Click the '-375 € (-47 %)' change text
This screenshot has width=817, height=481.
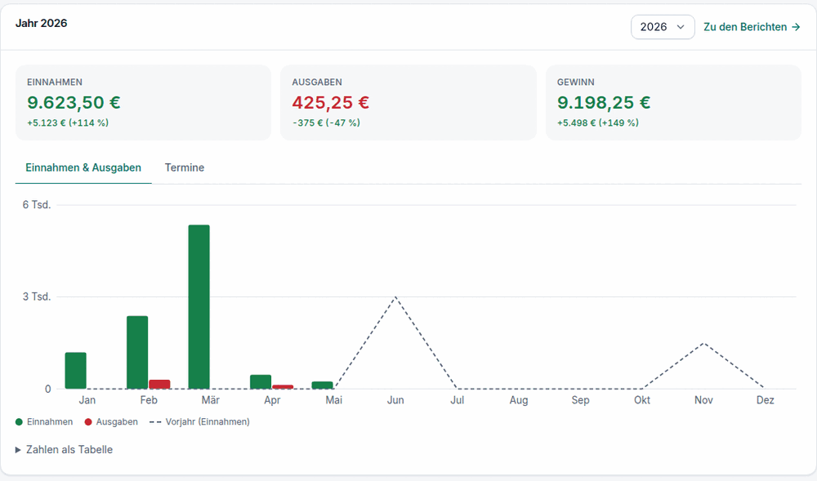point(326,122)
